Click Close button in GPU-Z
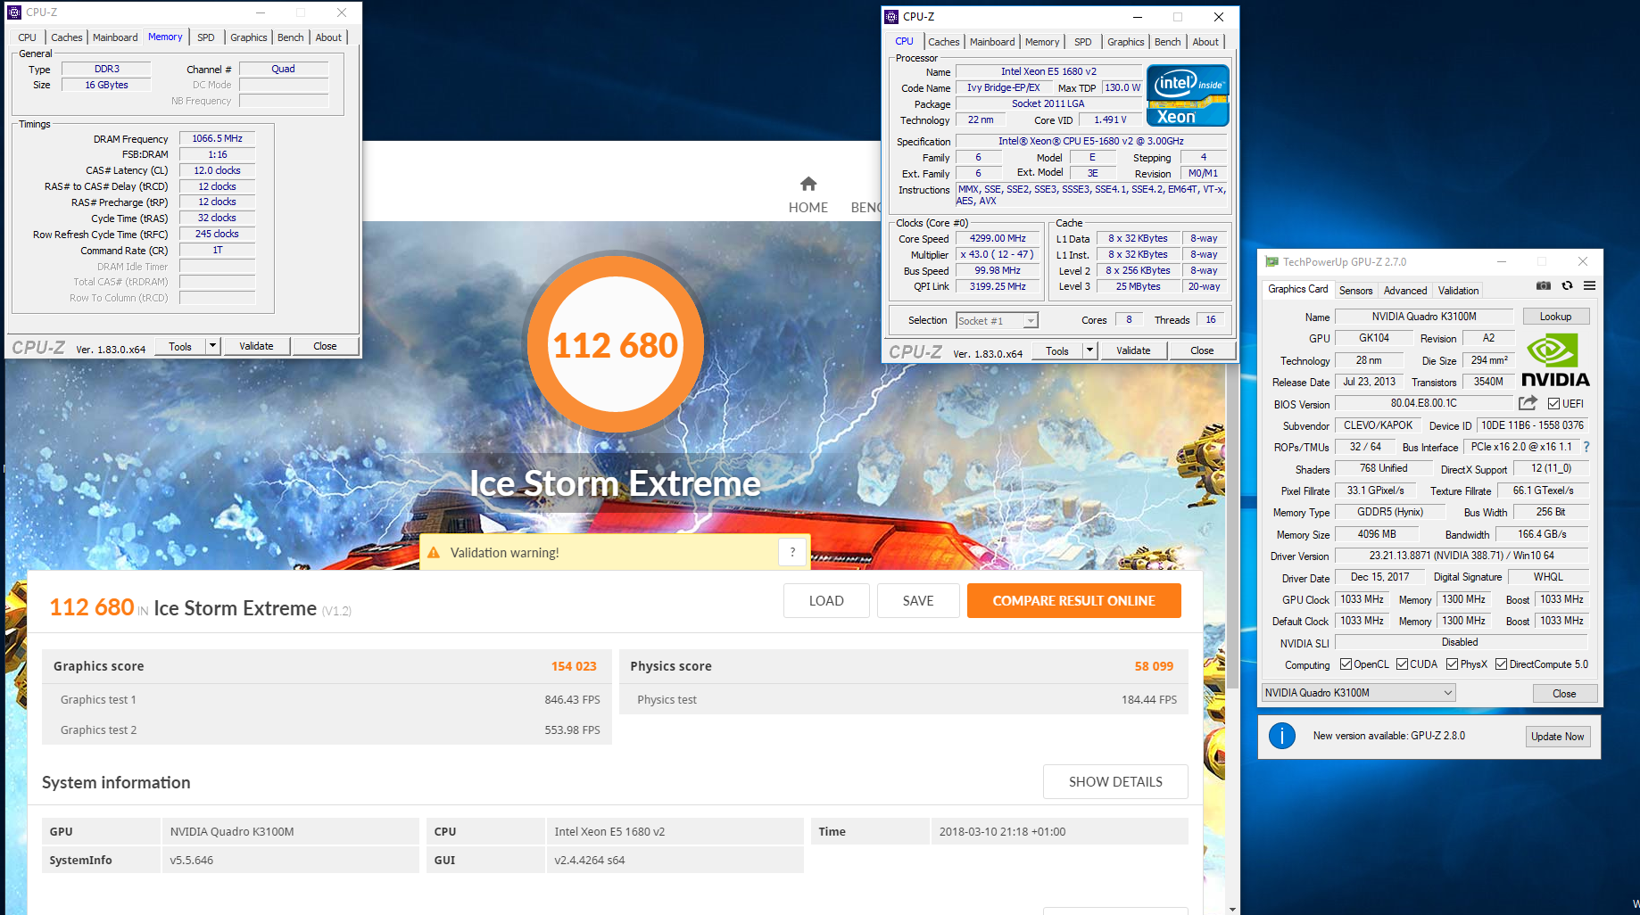 click(1564, 694)
